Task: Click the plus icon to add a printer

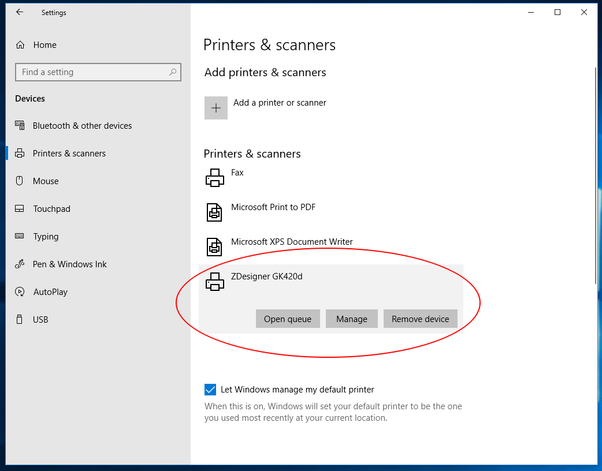Action: (215, 107)
